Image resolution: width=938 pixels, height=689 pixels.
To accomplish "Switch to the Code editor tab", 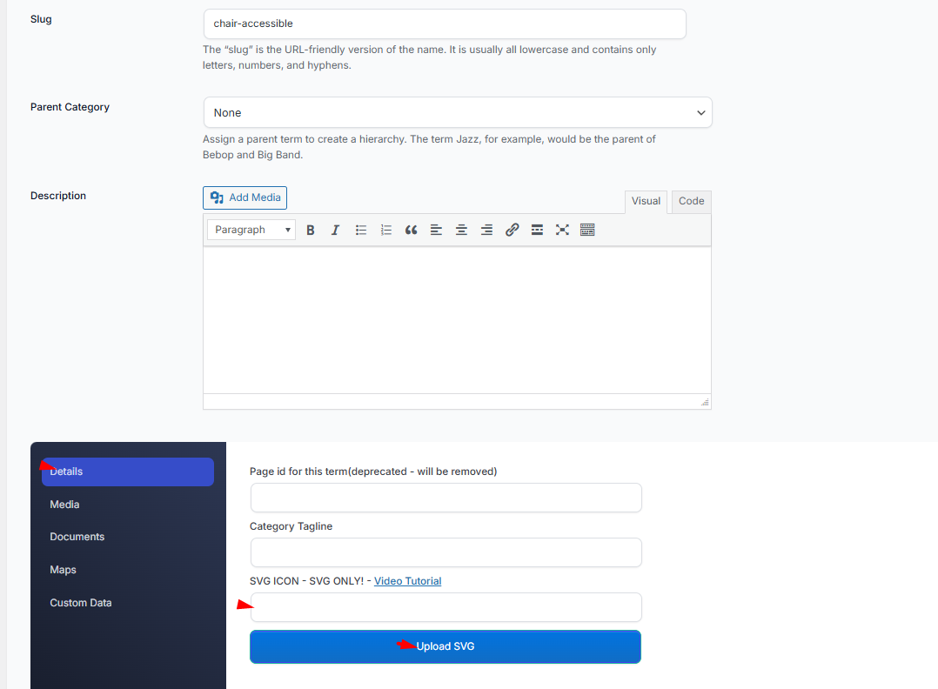I will [691, 201].
